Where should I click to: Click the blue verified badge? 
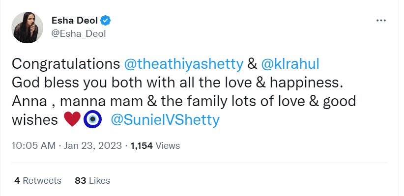(105, 20)
